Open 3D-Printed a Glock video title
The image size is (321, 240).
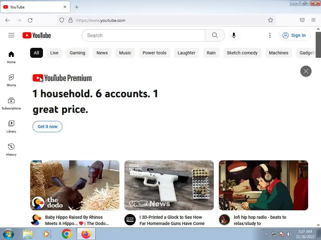172,220
